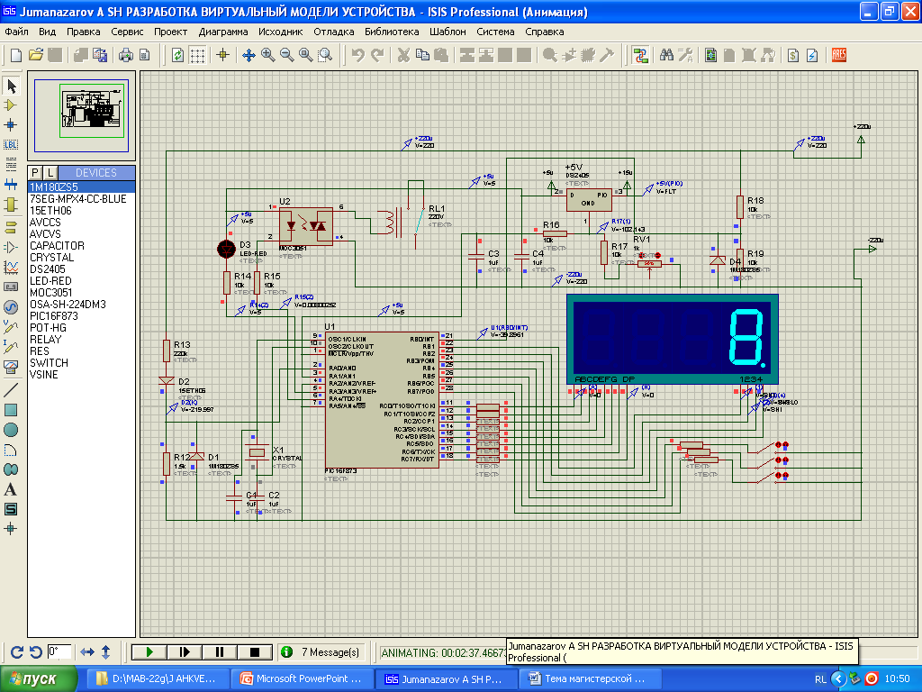Choose the 2D text 'A' tool
Image resolution: width=922 pixels, height=692 pixels.
coord(12,489)
